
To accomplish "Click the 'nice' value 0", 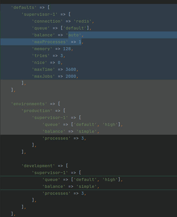I will pyautogui.click(x=59, y=63).
